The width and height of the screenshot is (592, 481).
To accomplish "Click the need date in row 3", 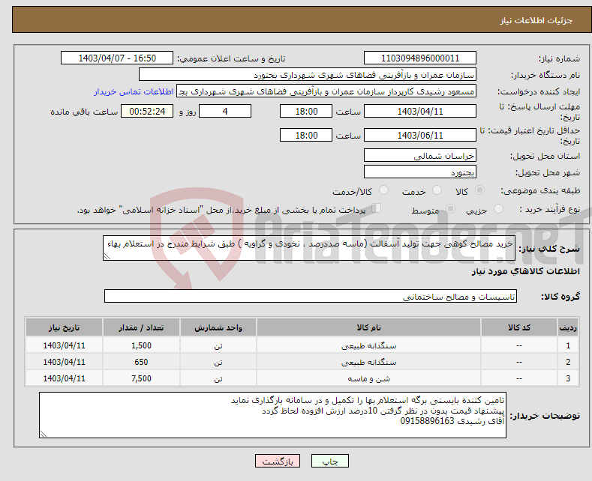I will pyautogui.click(x=65, y=378).
